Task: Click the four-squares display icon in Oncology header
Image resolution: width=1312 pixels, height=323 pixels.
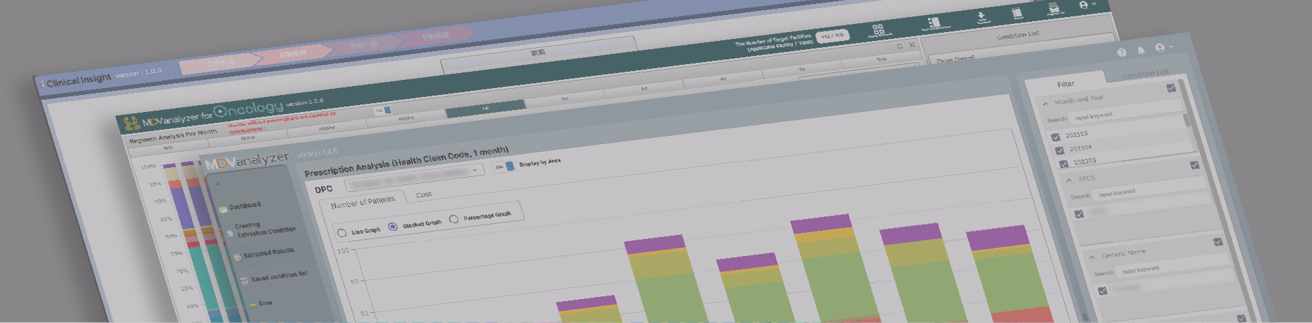Action: pos(878,29)
